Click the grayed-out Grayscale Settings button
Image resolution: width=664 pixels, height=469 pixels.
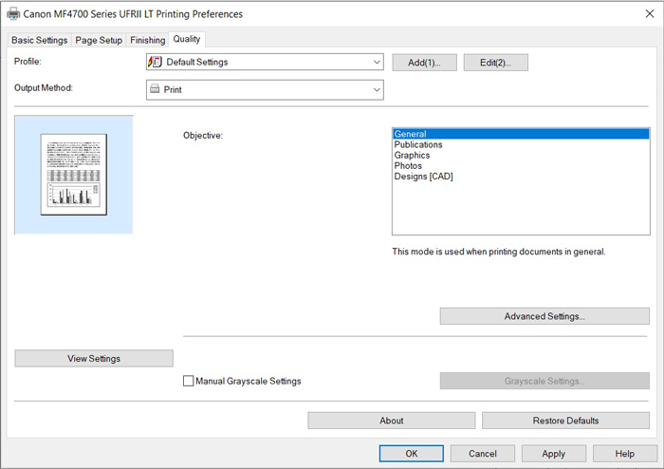pos(544,381)
